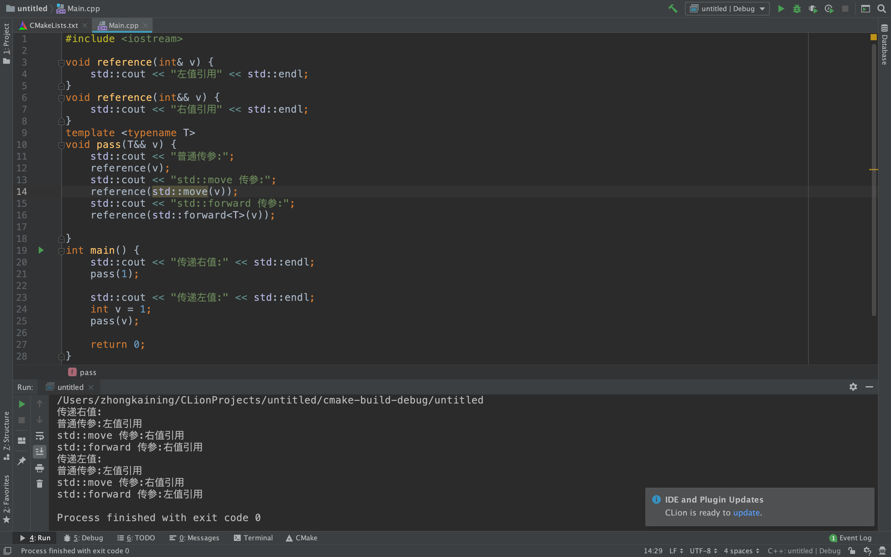Click the LF line separator selector

coord(676,551)
